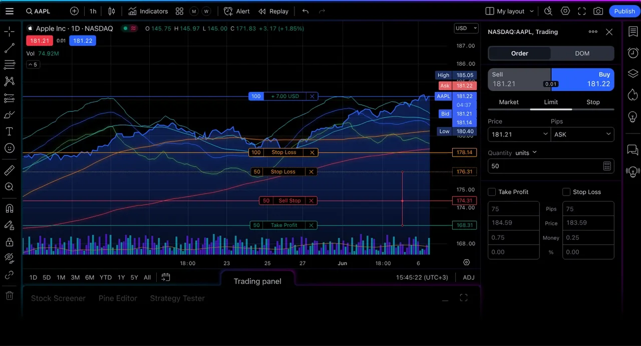Select the crosshair cursor tool
Viewport: 641px width, 346px height.
(9, 32)
